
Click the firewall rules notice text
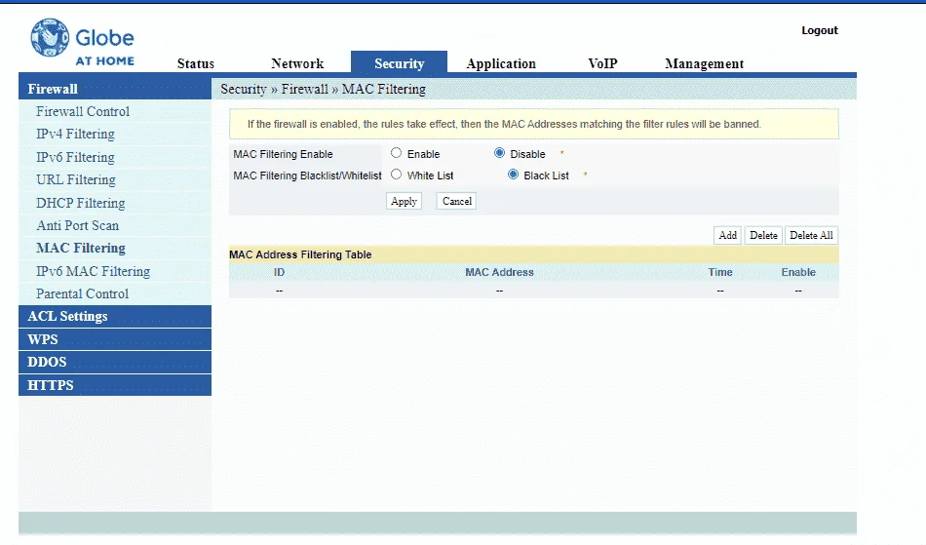[504, 124]
